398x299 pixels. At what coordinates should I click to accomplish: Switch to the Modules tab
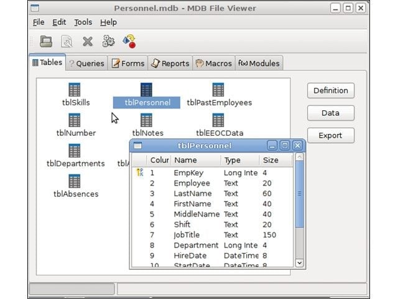coord(259,64)
